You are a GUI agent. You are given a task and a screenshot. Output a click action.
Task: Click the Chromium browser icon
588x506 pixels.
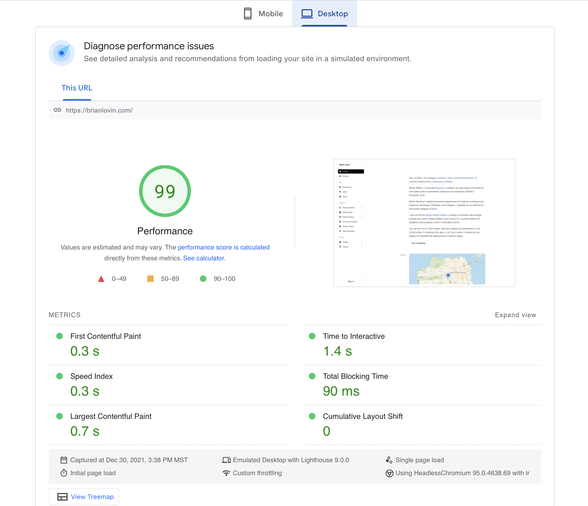click(x=389, y=473)
